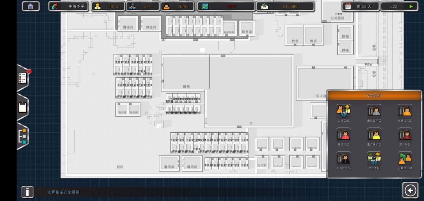
Task: Select the 员工专区 staff only icon
Action: pyautogui.click(x=374, y=159)
